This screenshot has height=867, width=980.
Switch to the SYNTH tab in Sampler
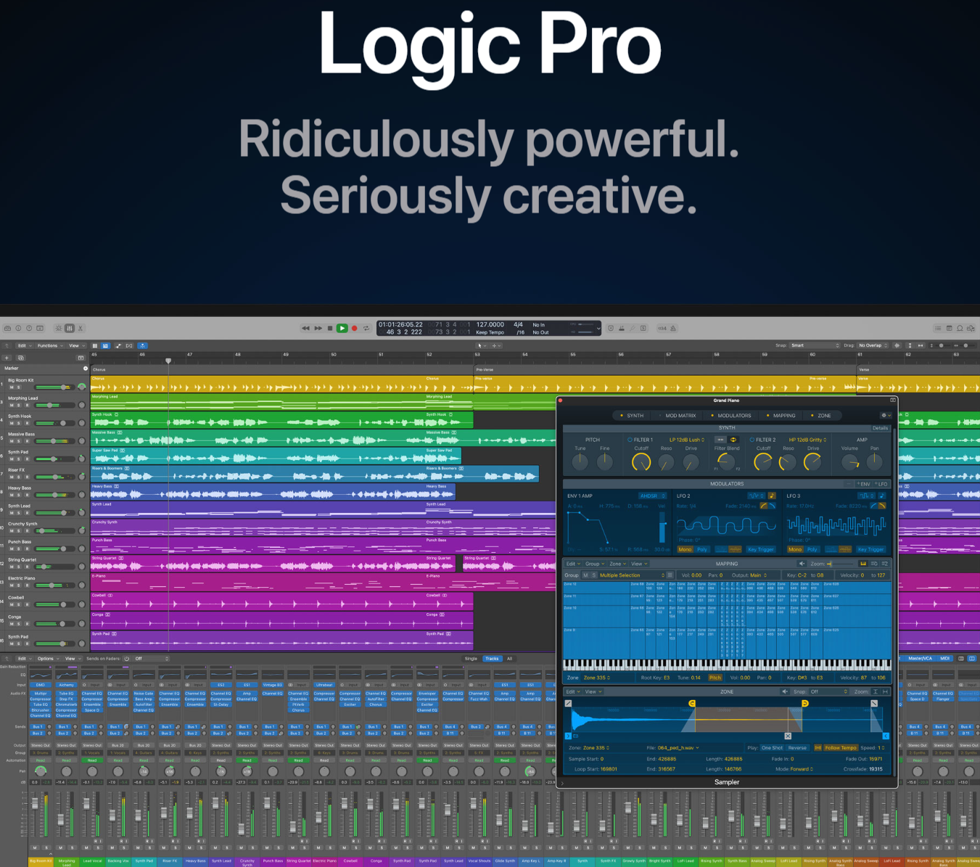632,416
